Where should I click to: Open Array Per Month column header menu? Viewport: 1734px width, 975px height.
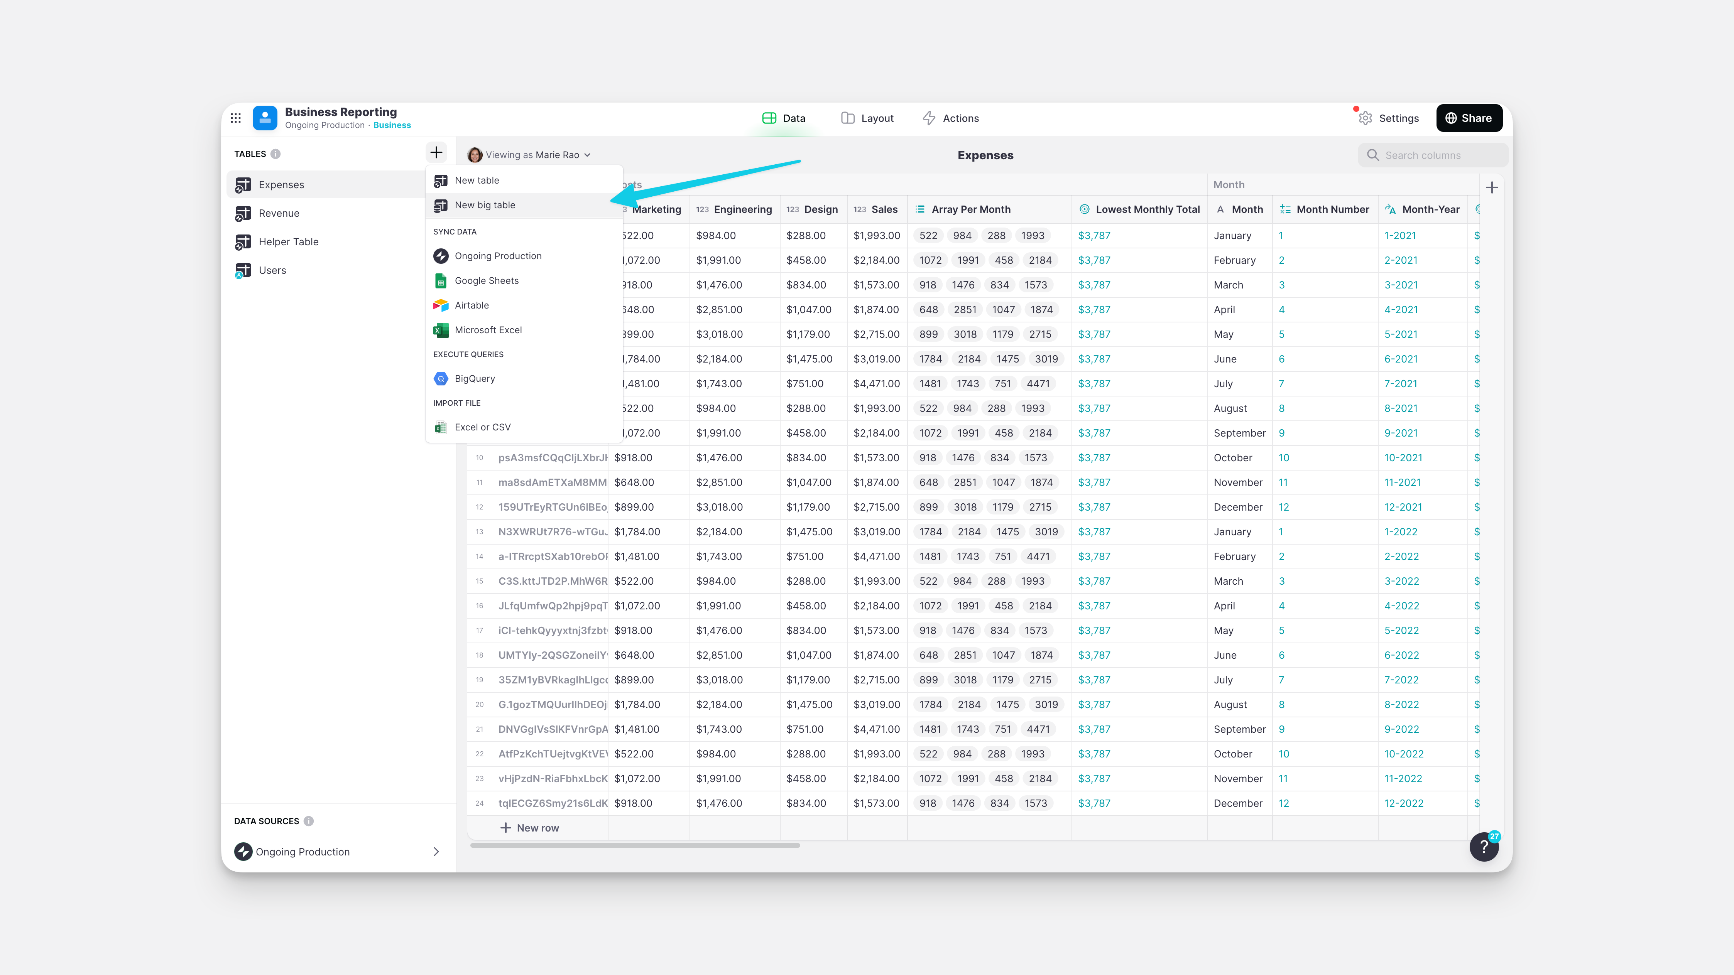(x=971, y=209)
